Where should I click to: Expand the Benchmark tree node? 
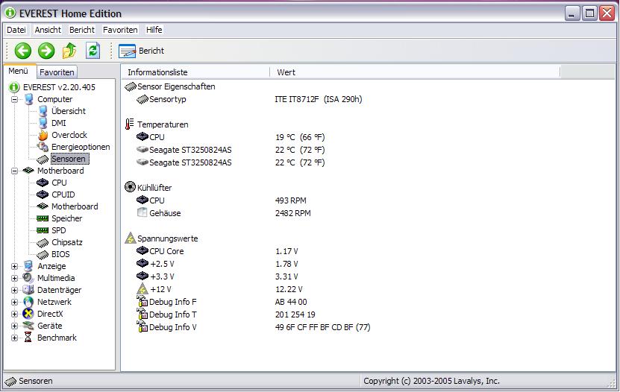tap(15, 338)
